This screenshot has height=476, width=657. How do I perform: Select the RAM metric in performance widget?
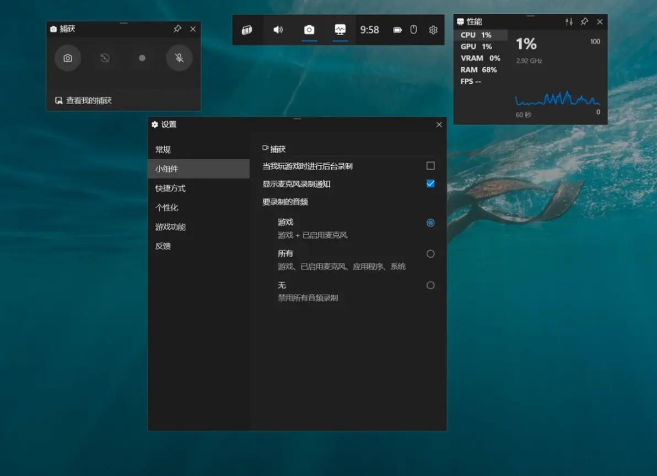(x=481, y=70)
